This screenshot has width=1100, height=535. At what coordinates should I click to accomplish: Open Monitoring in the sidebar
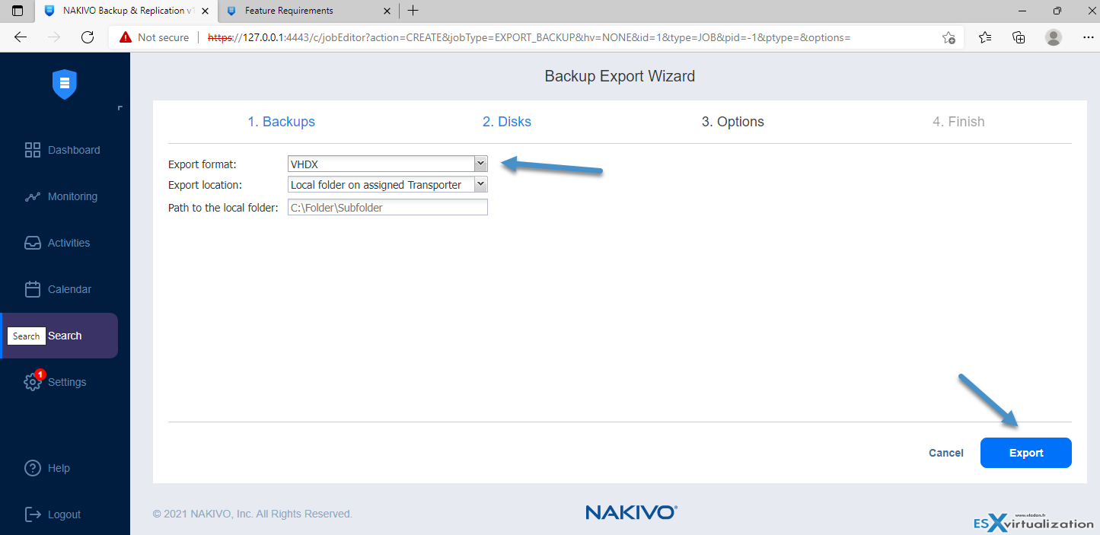coord(61,196)
